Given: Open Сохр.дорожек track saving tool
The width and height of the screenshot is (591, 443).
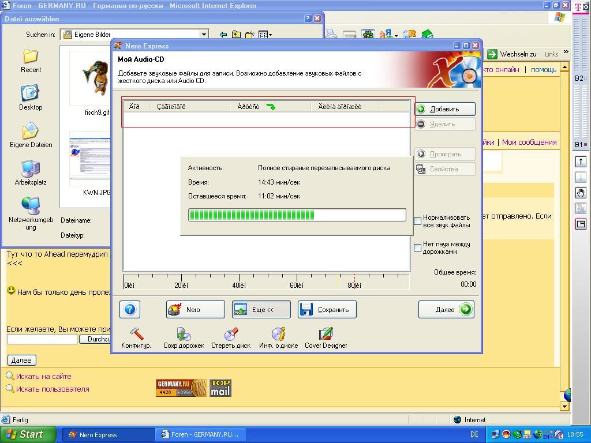Looking at the screenshot, I should pyautogui.click(x=184, y=337).
